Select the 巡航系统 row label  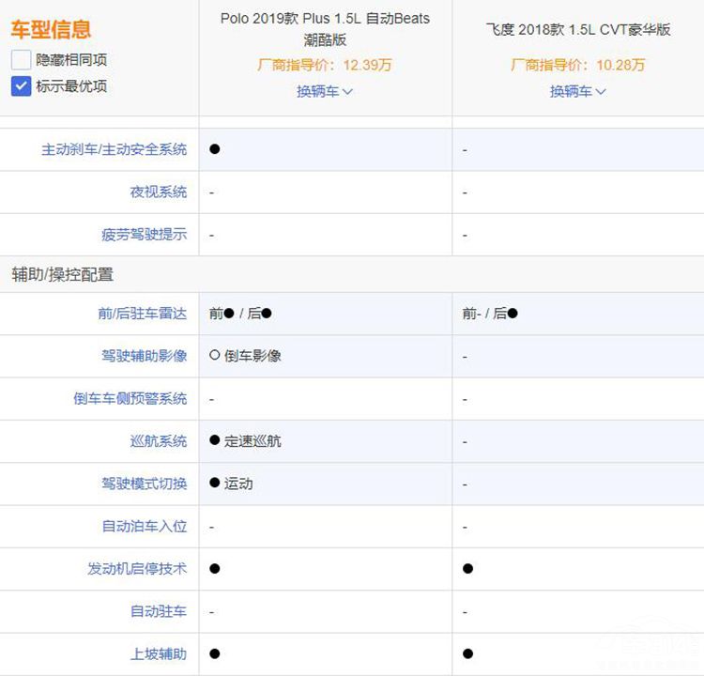tap(158, 440)
